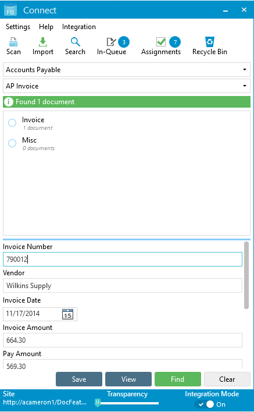Image resolution: width=254 pixels, height=412 pixels.
Task: Click the Vendor input field
Action: (x=123, y=285)
